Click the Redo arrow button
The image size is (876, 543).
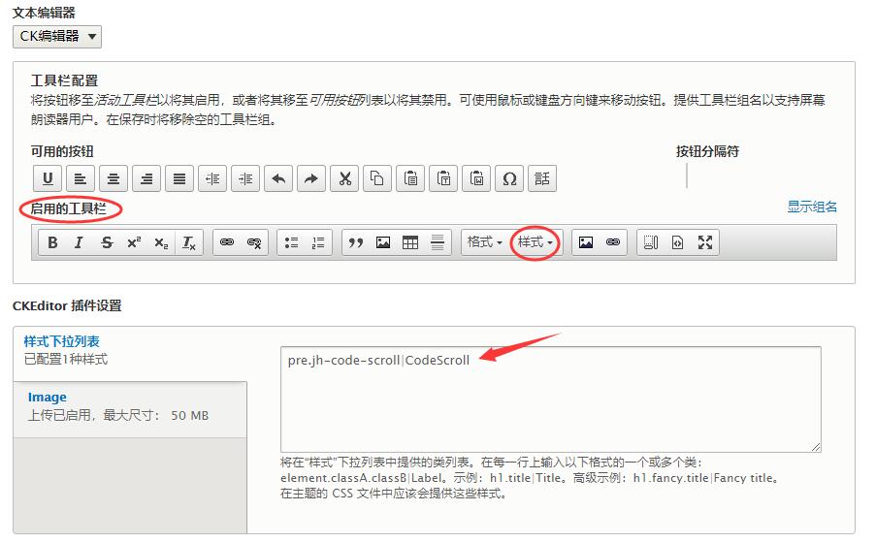pos(311,178)
